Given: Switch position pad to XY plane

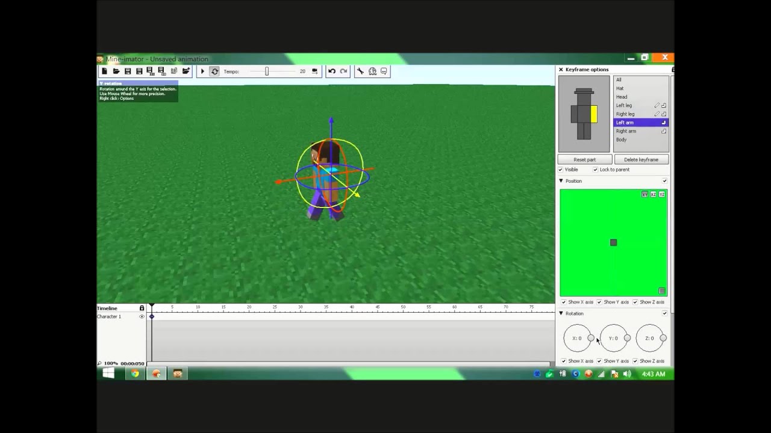Looking at the screenshot, I should pyautogui.click(x=645, y=194).
